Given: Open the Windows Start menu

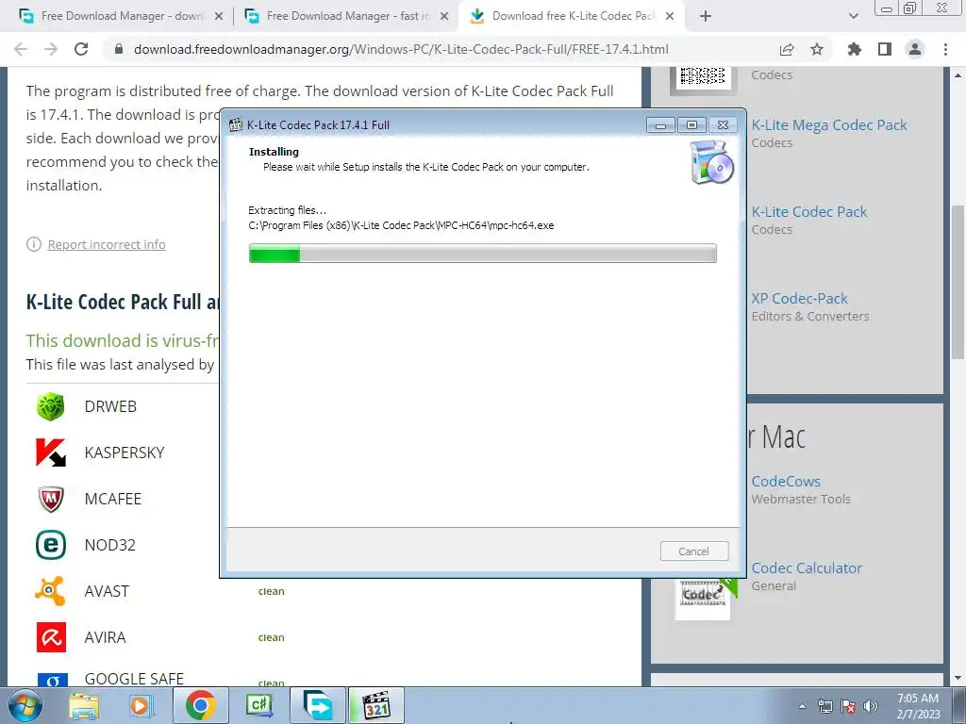Looking at the screenshot, I should (x=25, y=705).
